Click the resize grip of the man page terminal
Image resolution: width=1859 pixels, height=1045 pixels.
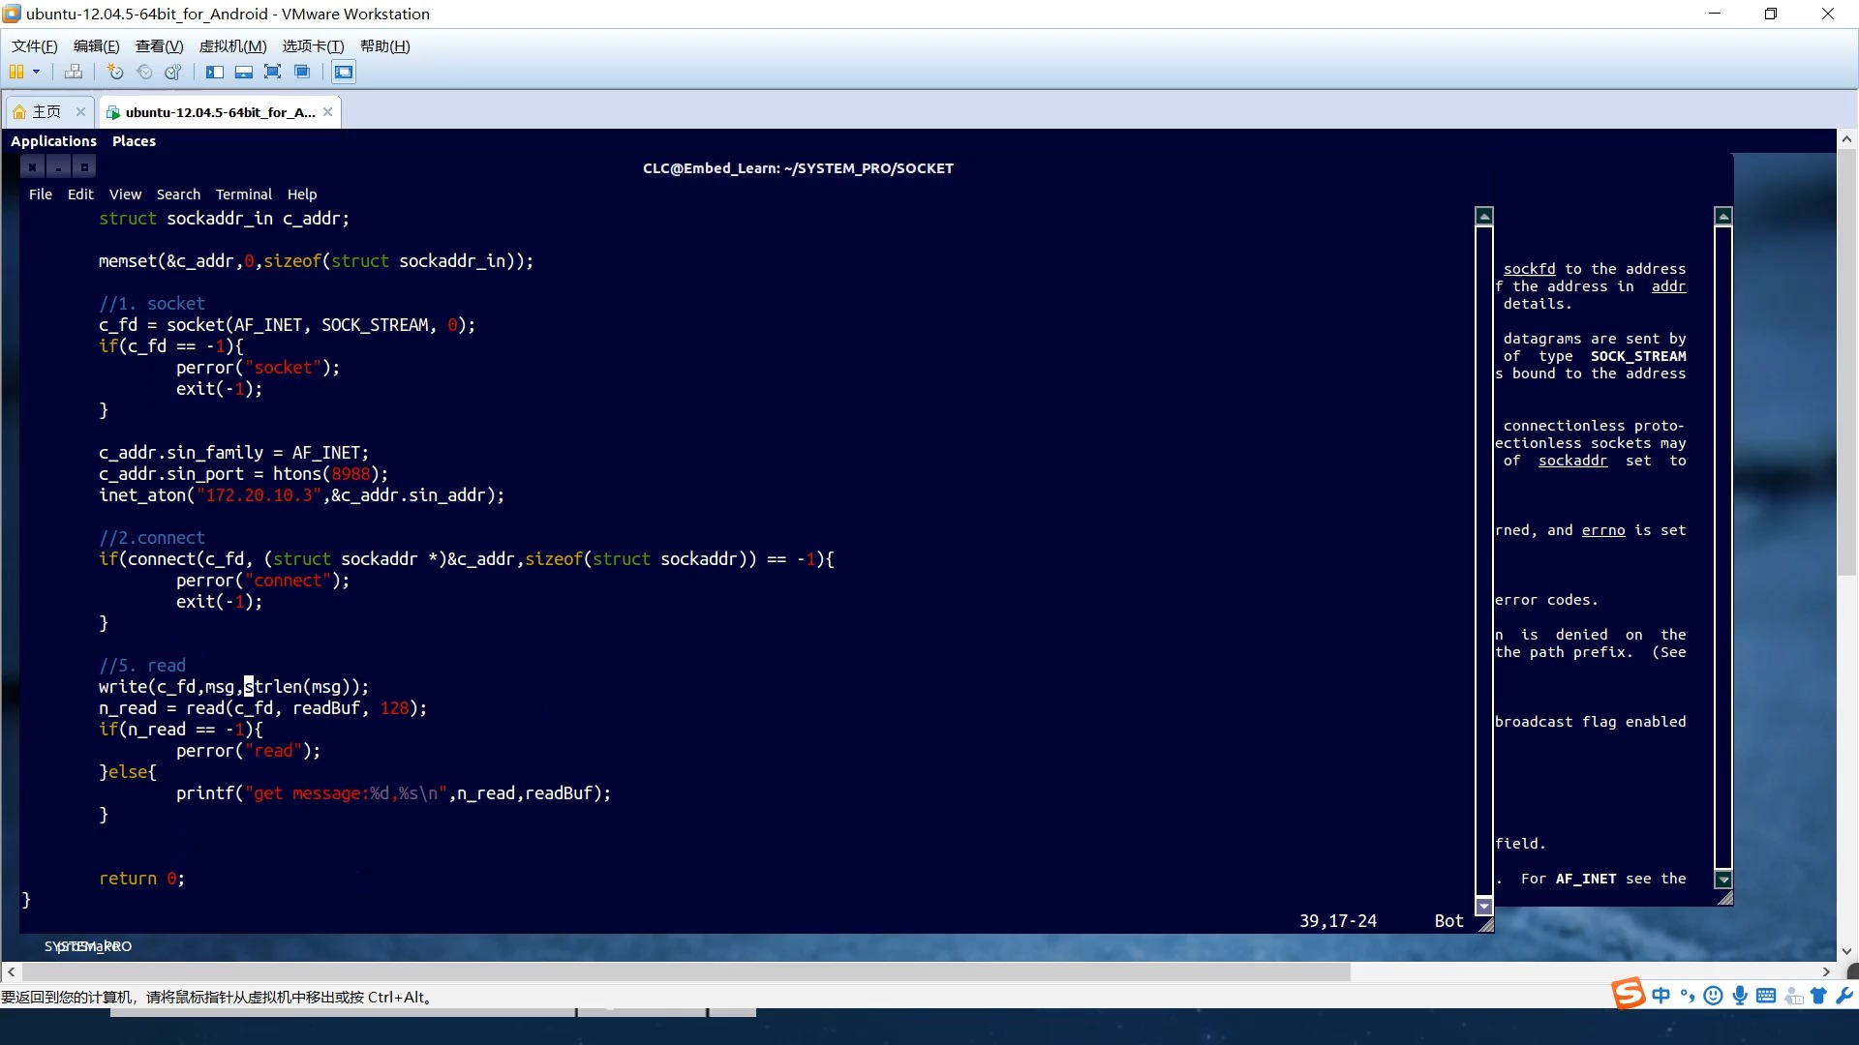click(1724, 899)
